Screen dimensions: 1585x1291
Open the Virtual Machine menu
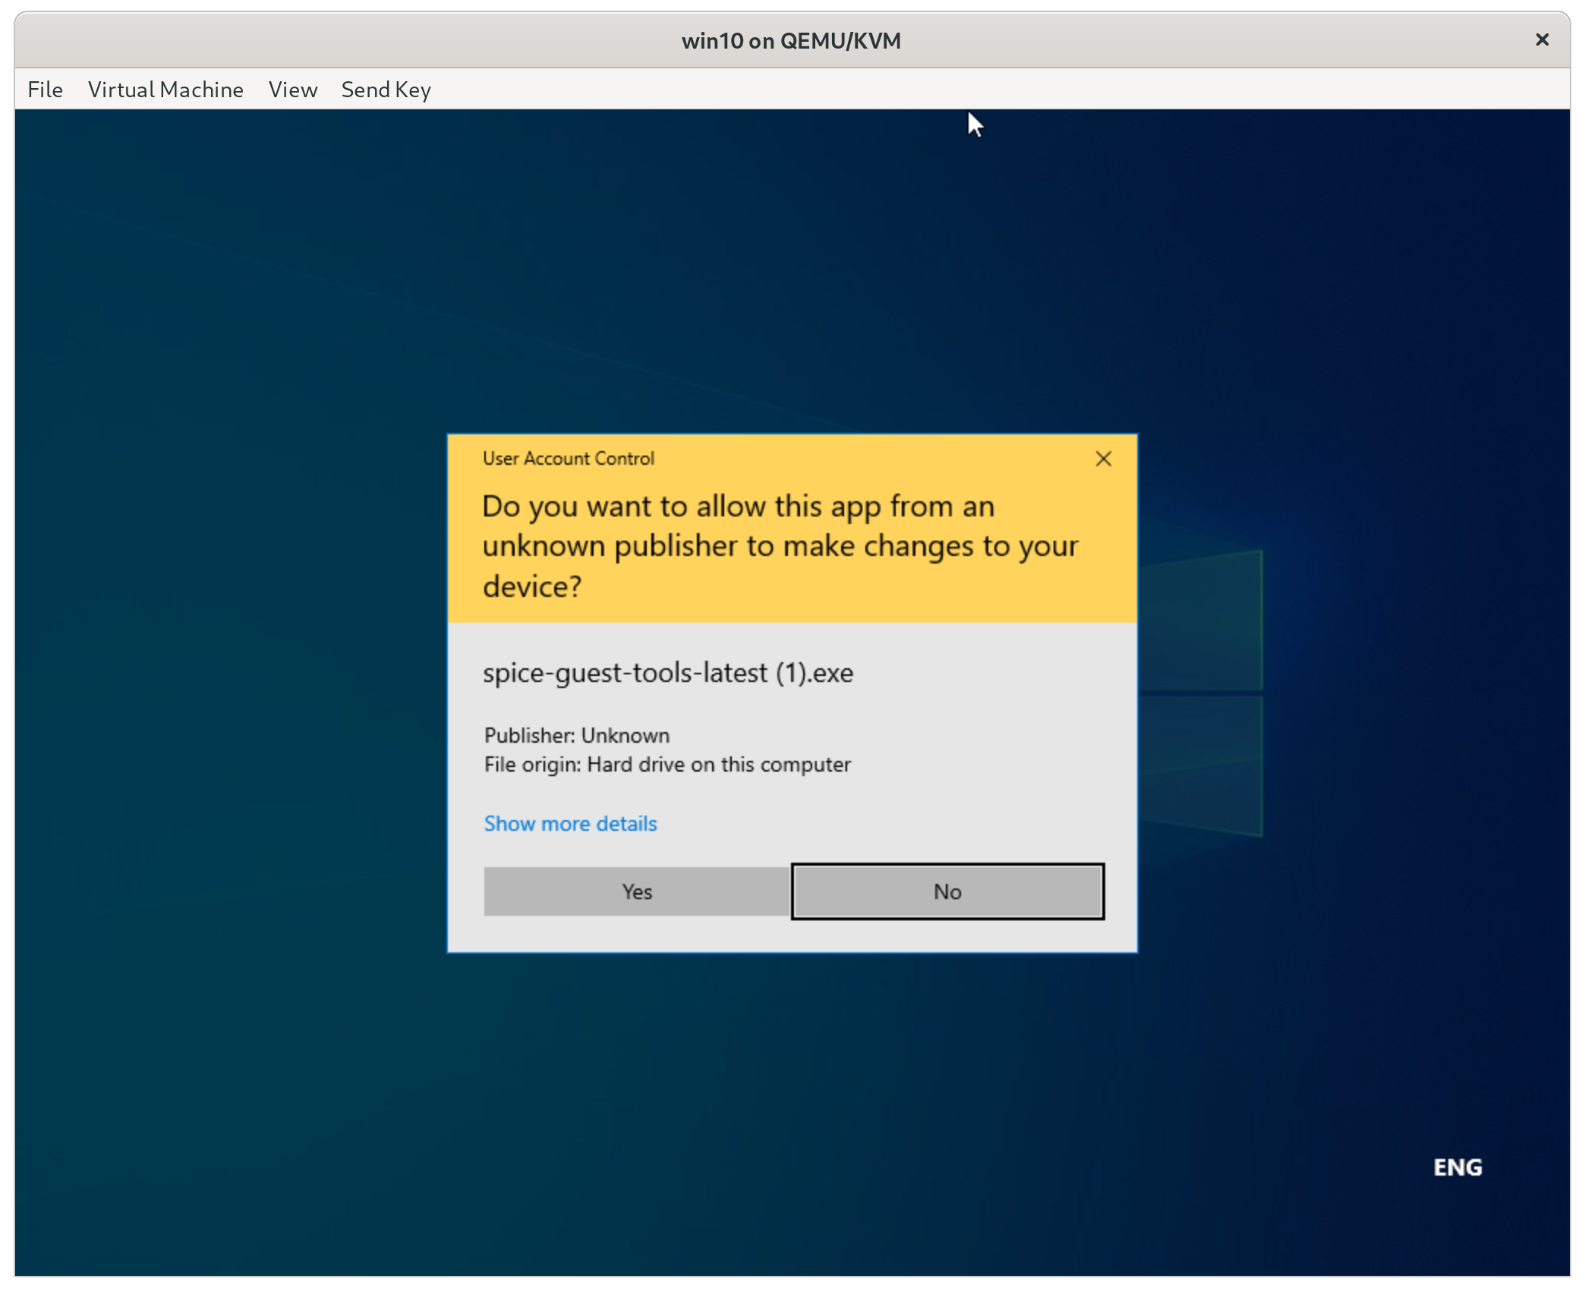(165, 89)
